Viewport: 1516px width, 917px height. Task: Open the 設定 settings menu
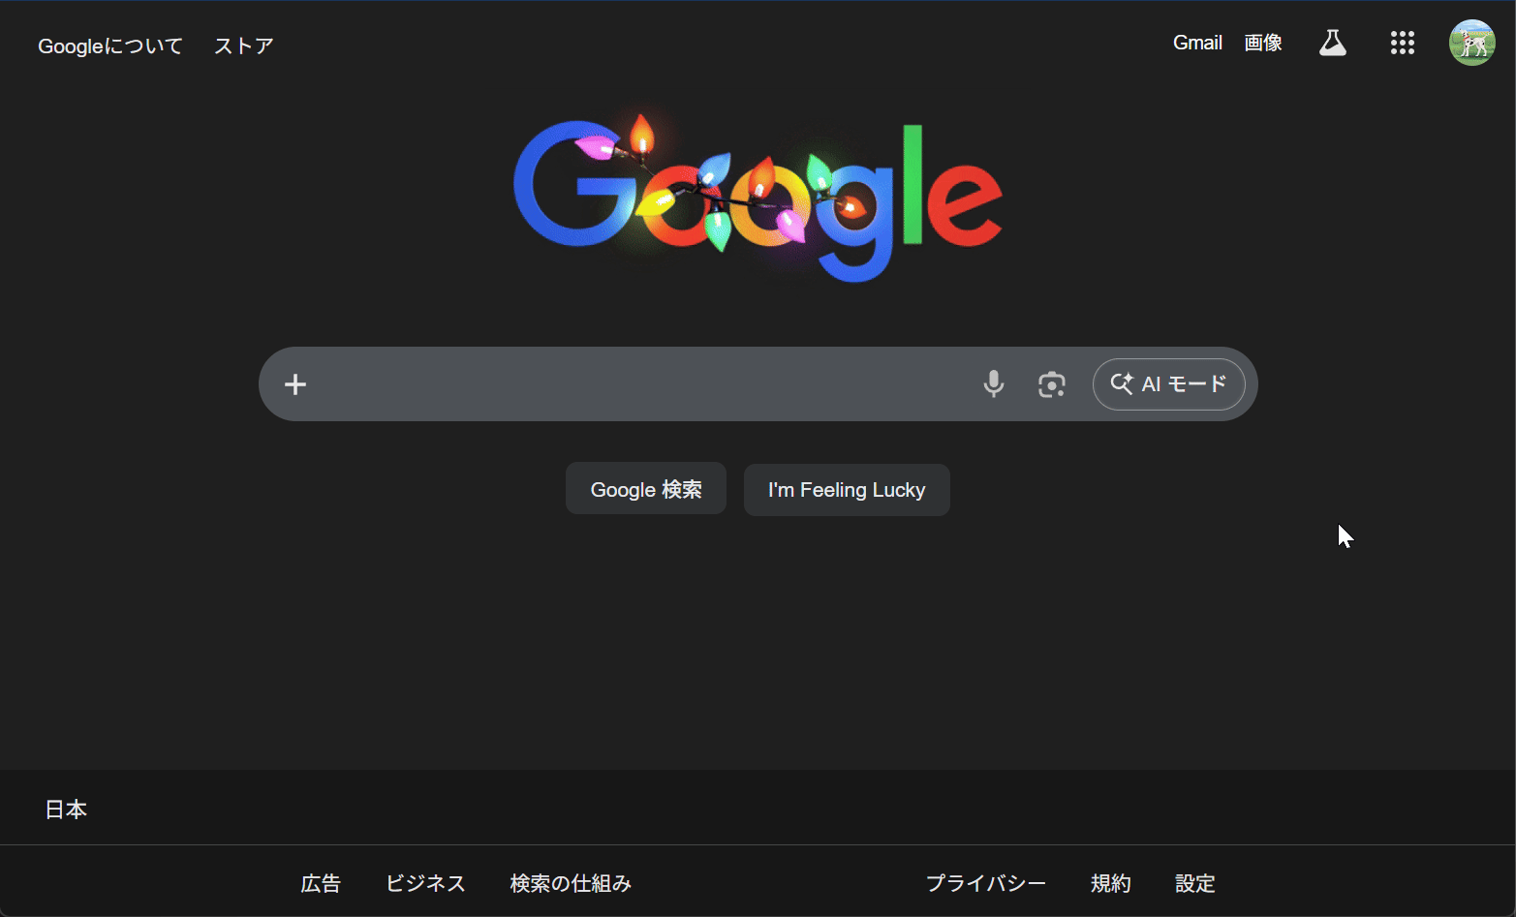tap(1194, 883)
